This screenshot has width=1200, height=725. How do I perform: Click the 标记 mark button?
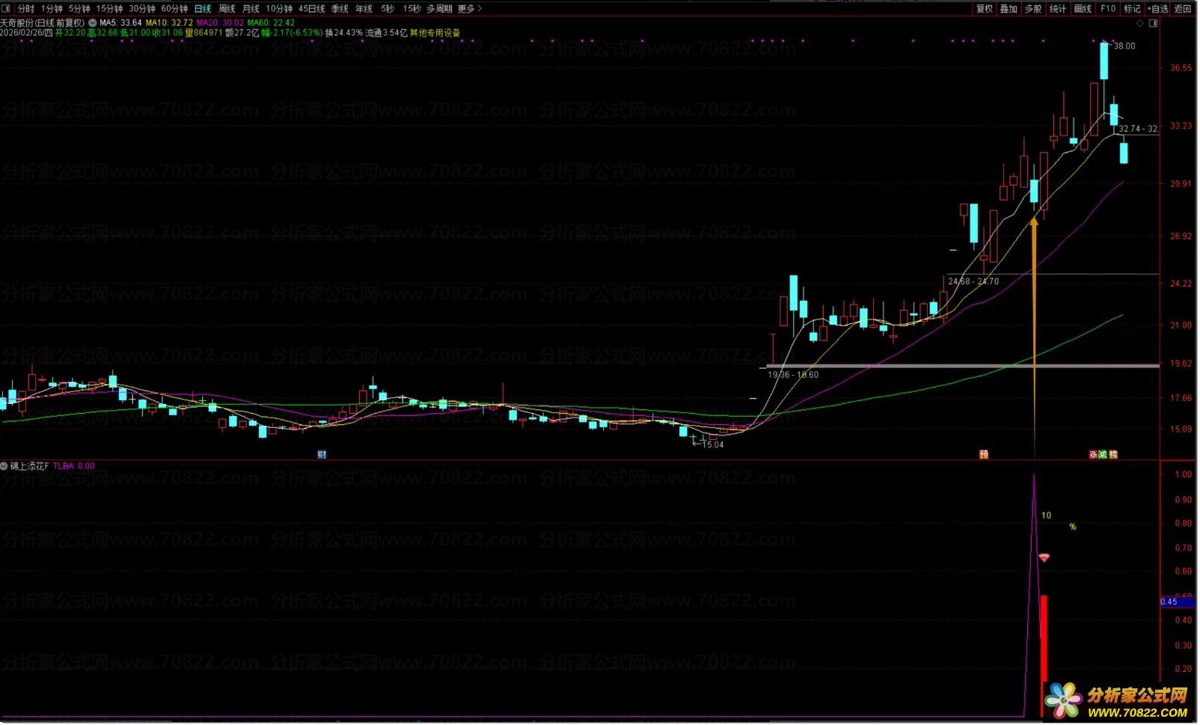coord(1132,9)
